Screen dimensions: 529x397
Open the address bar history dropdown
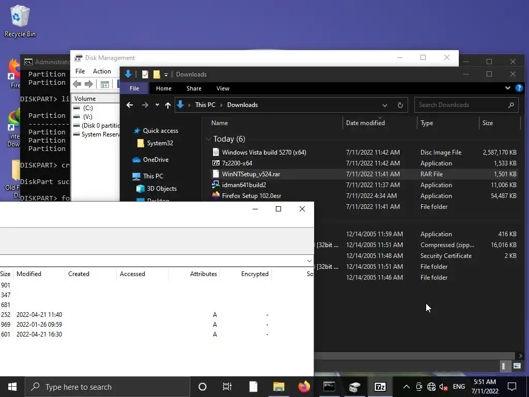[384, 105]
